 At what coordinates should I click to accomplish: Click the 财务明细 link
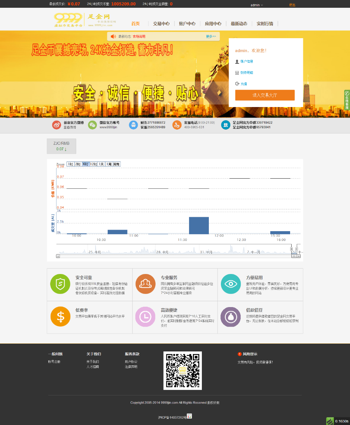247,73
